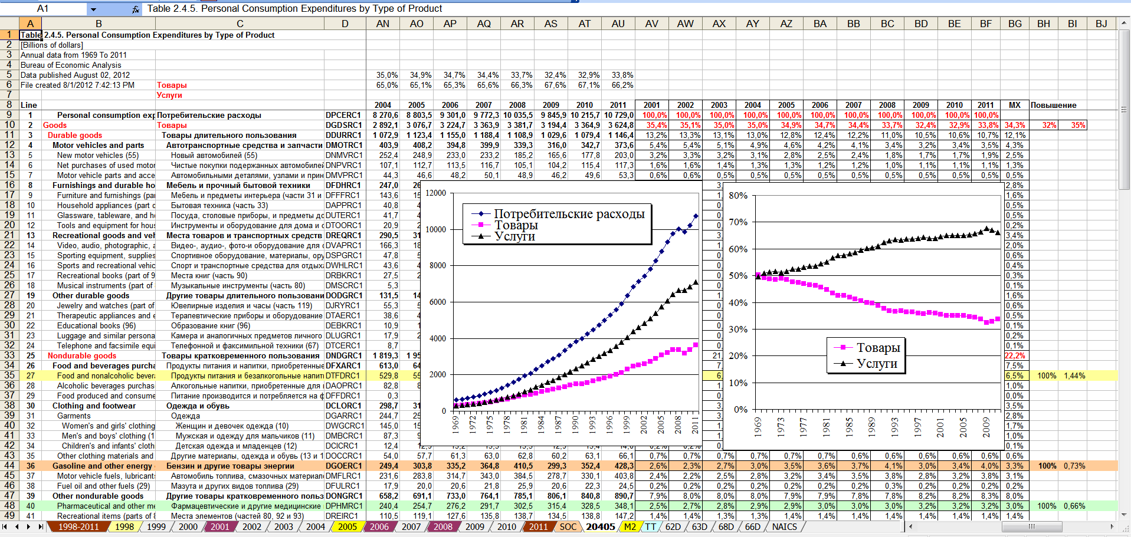Click next sheet tab navigation arrow
The width and height of the screenshot is (1131, 537).
tap(29, 526)
